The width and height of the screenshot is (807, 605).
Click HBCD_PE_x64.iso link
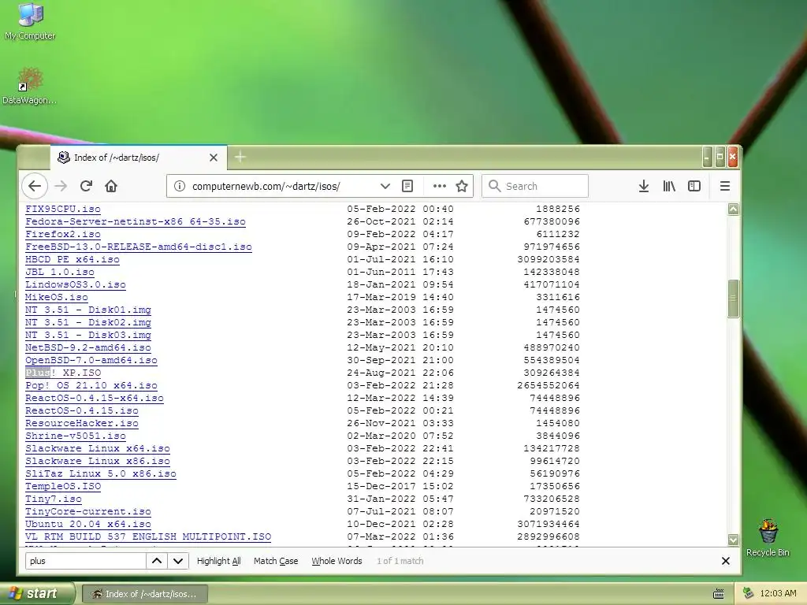72,259
